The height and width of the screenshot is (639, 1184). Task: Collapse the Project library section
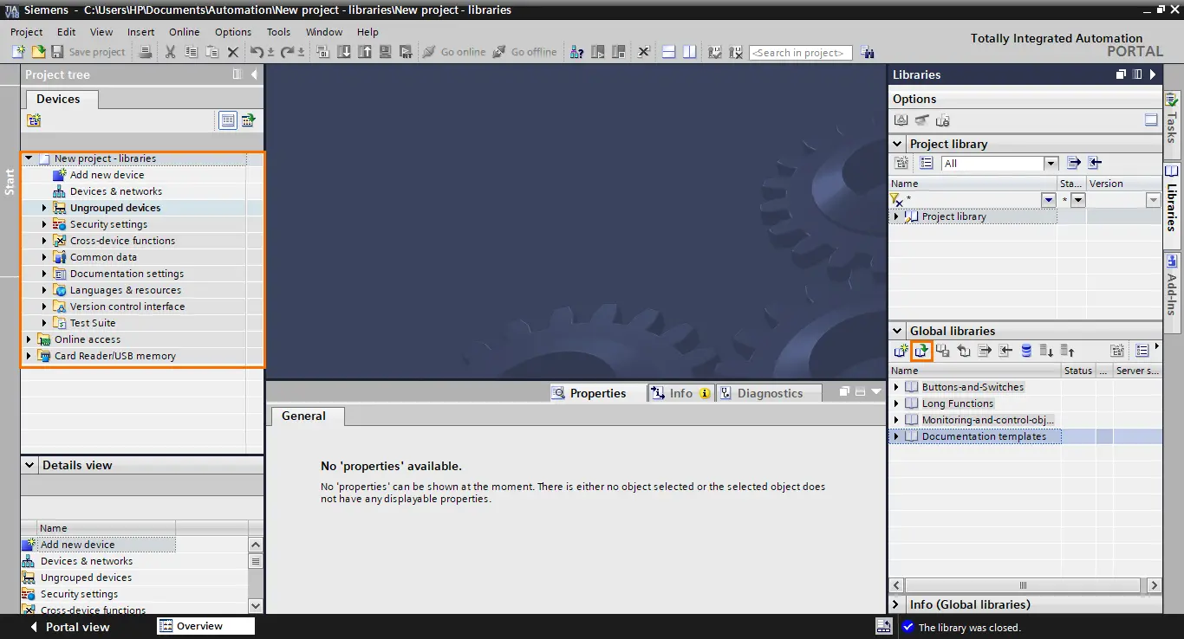(898, 144)
